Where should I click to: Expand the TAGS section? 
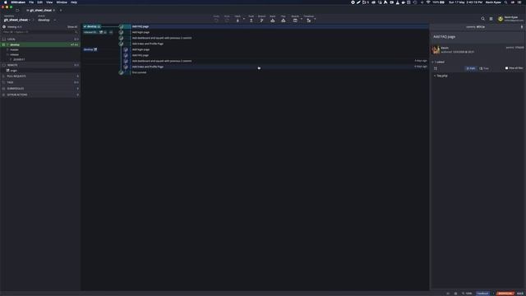click(x=40, y=82)
